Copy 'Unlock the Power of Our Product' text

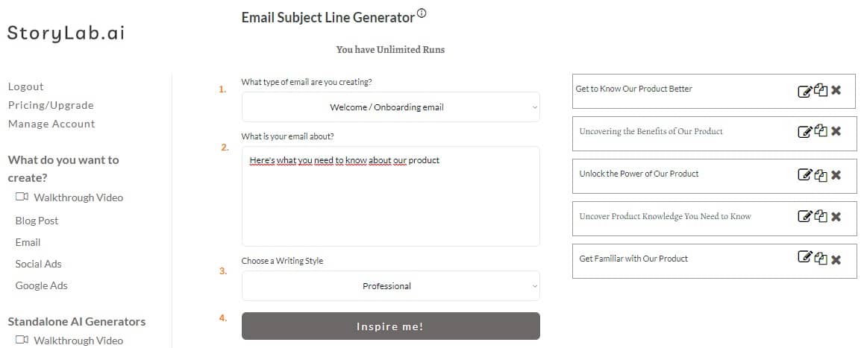pos(821,174)
